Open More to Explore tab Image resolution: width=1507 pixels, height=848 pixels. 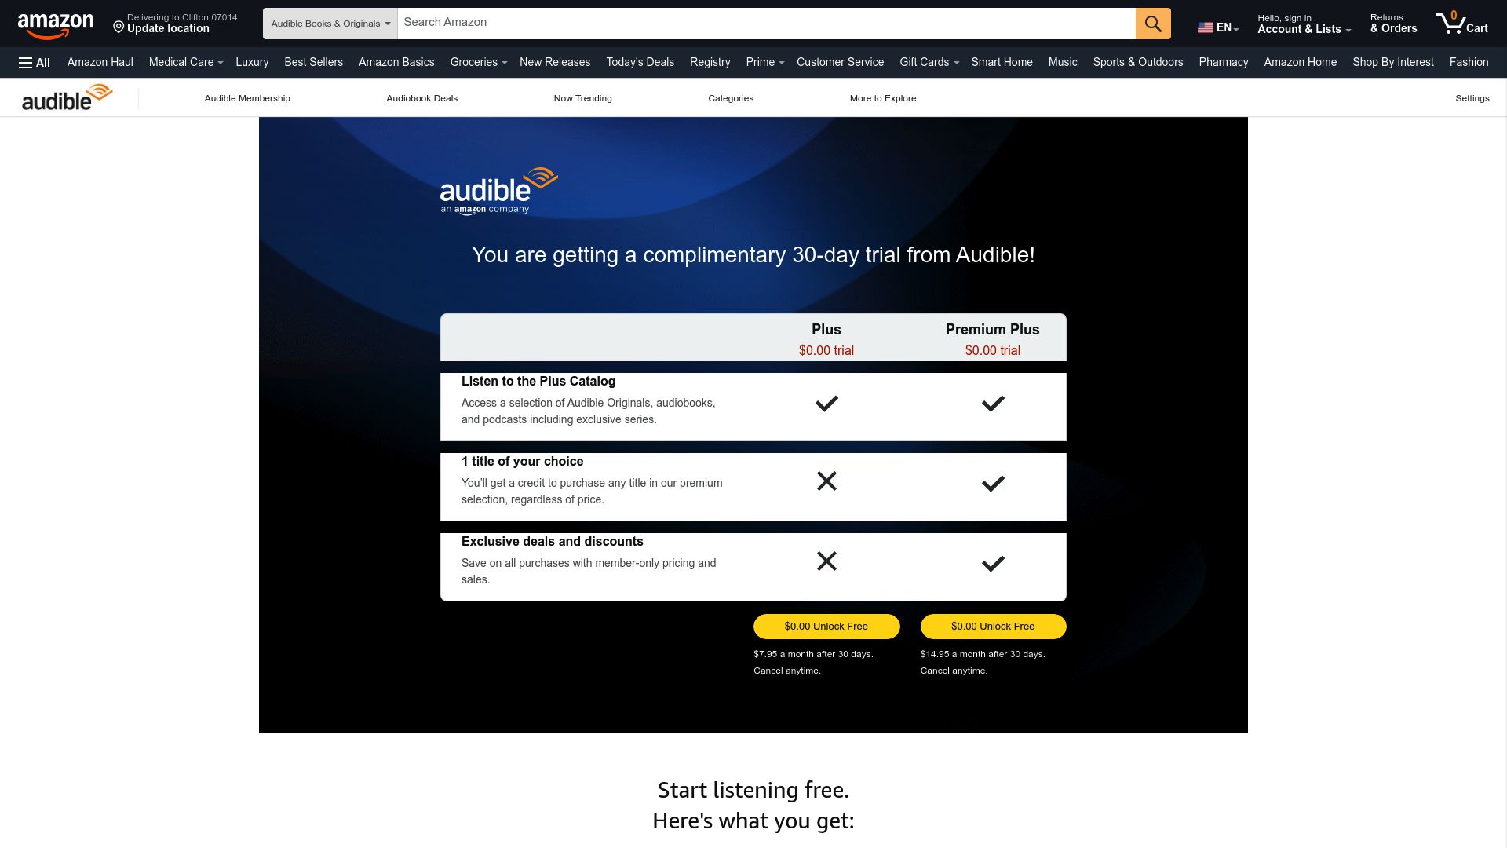point(883,98)
